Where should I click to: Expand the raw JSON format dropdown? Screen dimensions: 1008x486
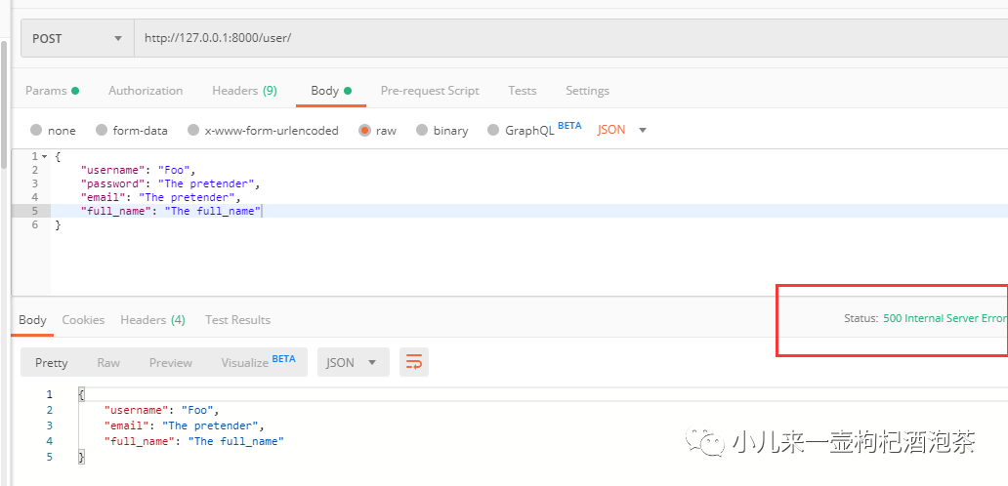coord(623,130)
